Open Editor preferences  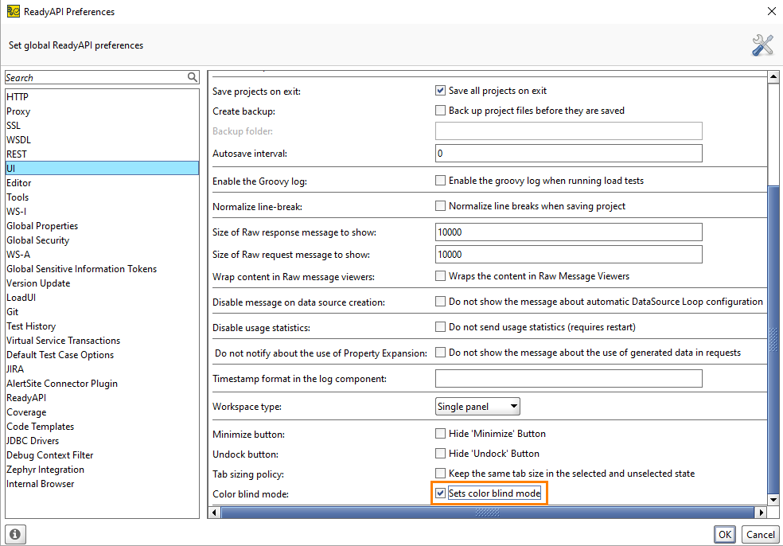[x=102, y=183]
